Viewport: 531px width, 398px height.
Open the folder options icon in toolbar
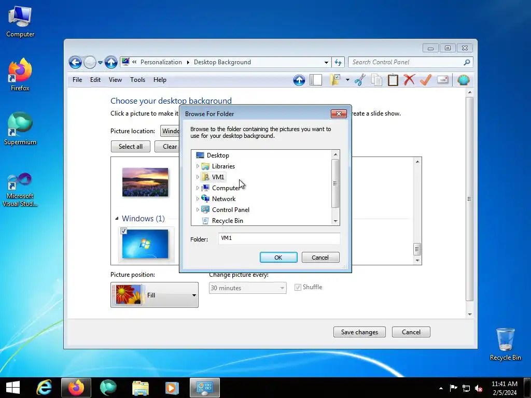coord(335,80)
